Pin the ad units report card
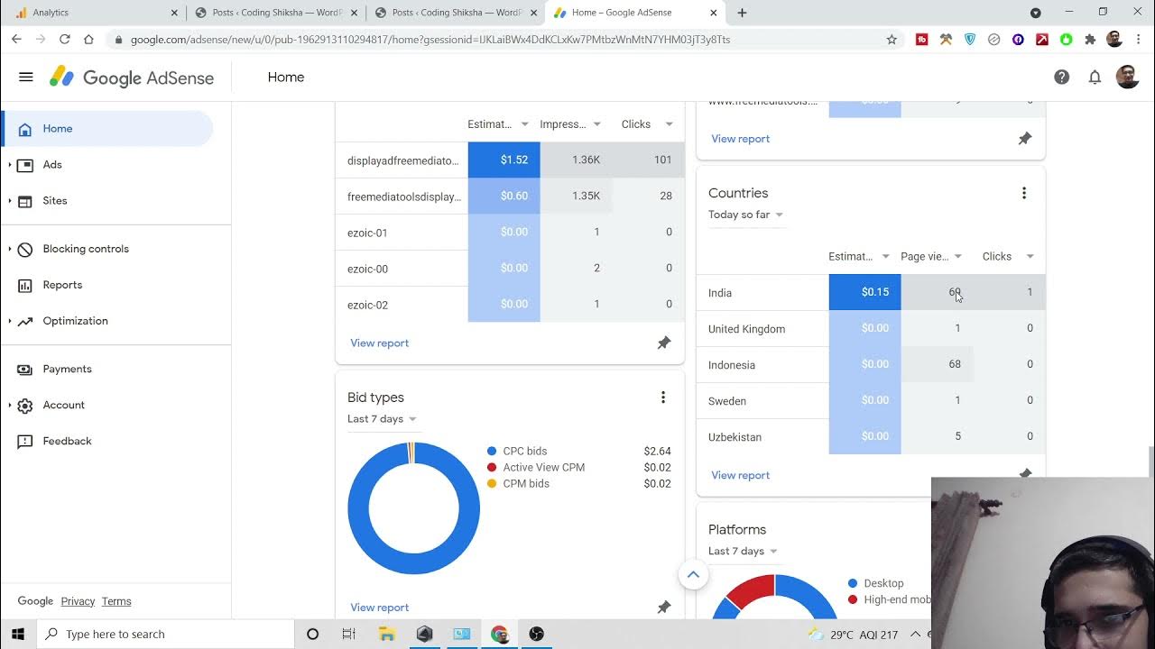 663,343
